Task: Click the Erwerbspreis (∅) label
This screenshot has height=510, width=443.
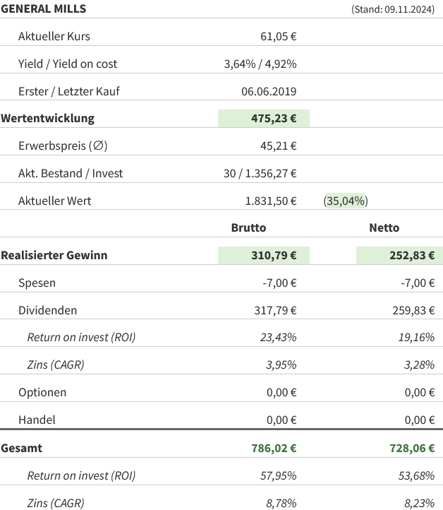Action: (63, 146)
